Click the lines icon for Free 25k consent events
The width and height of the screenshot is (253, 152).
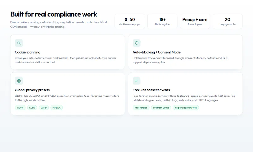pyautogui.click(x=137, y=81)
